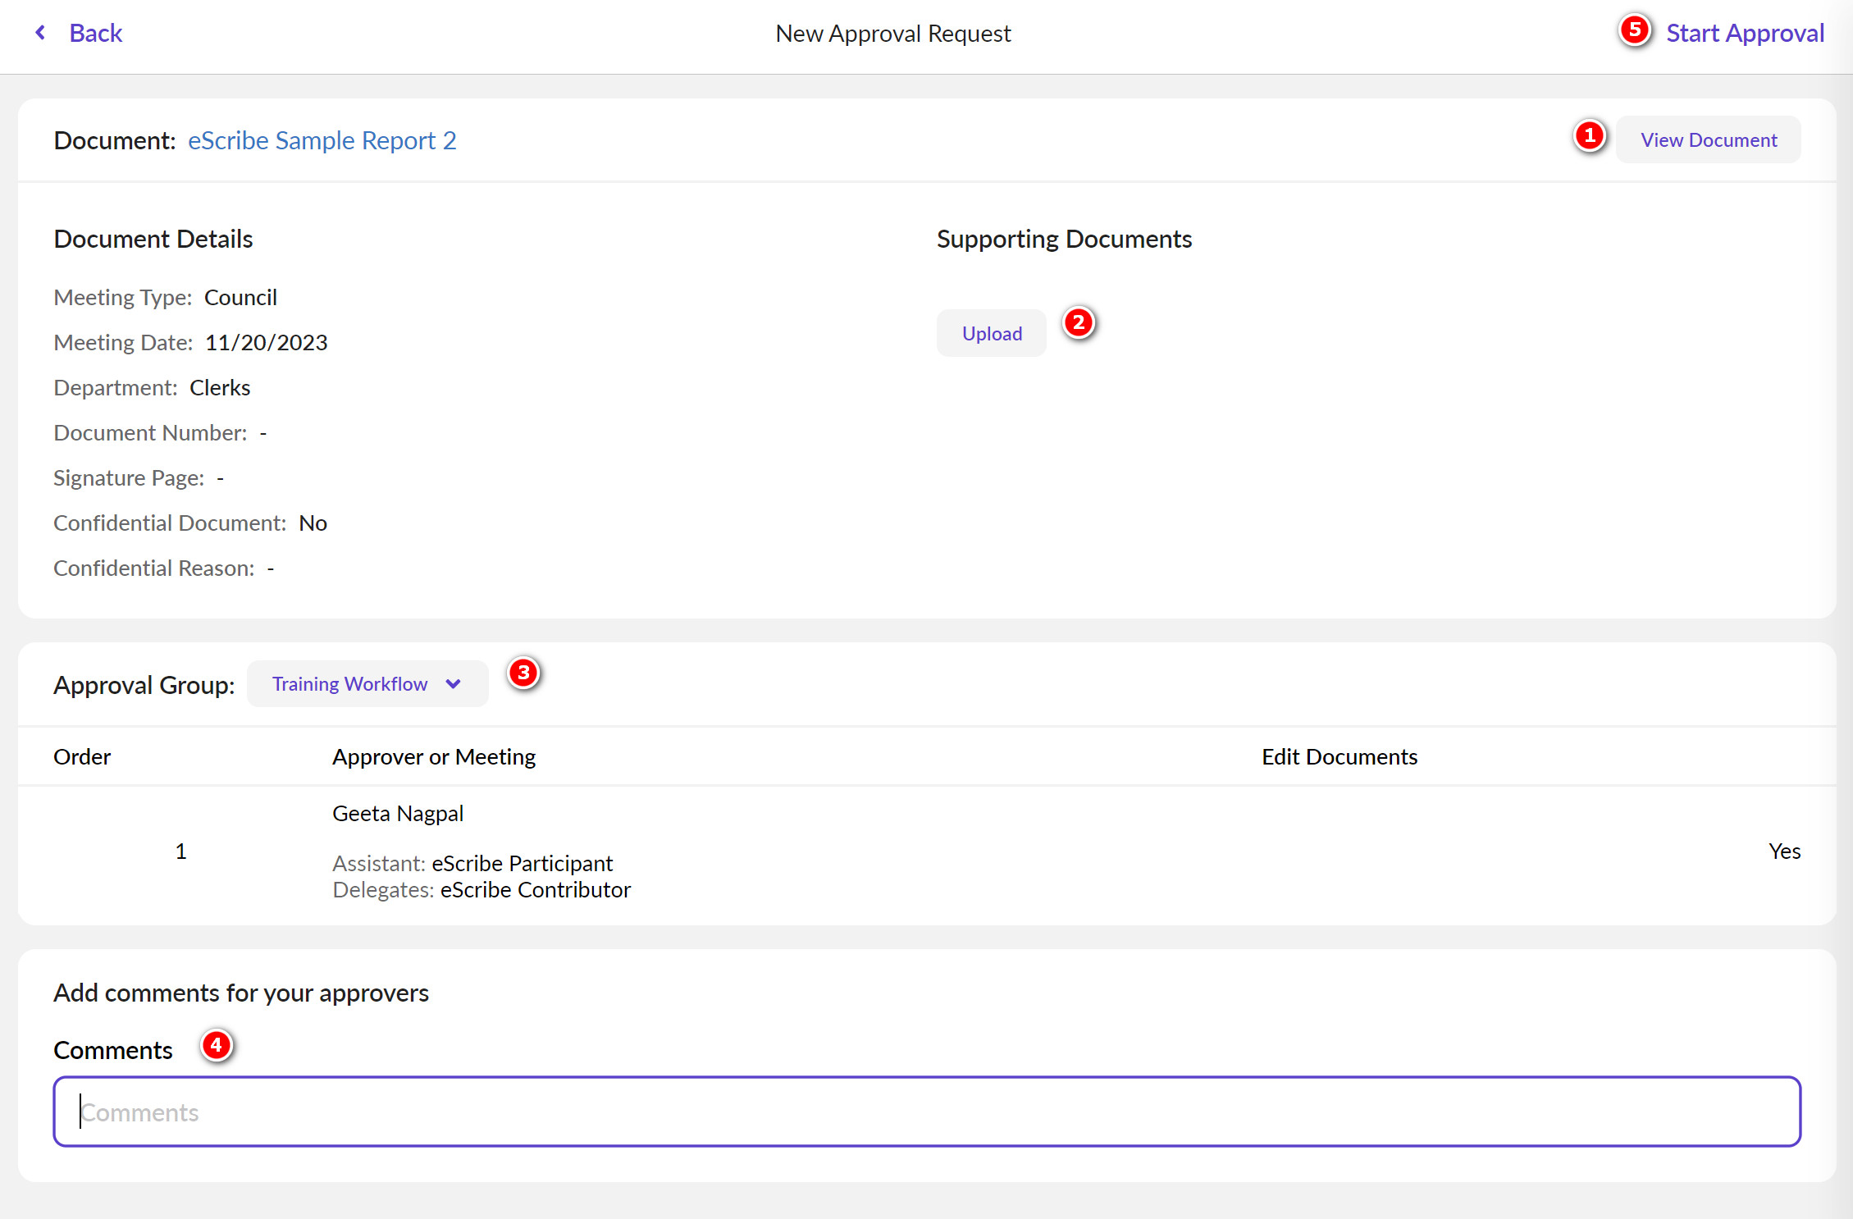Click the Back link
The height and width of the screenshot is (1219, 1853).
coord(95,32)
